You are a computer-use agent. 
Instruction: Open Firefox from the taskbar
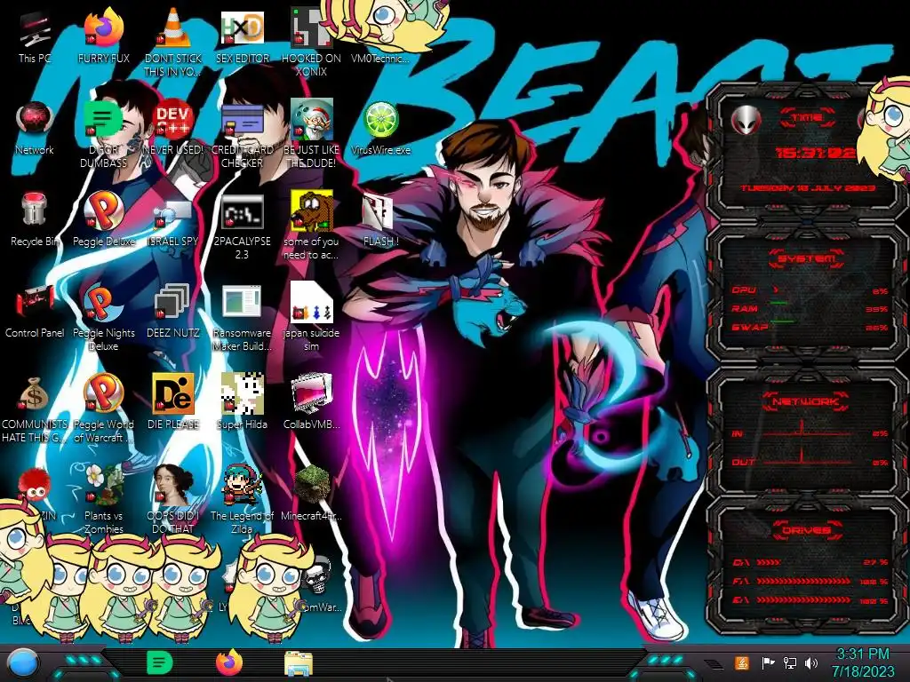[229, 662]
